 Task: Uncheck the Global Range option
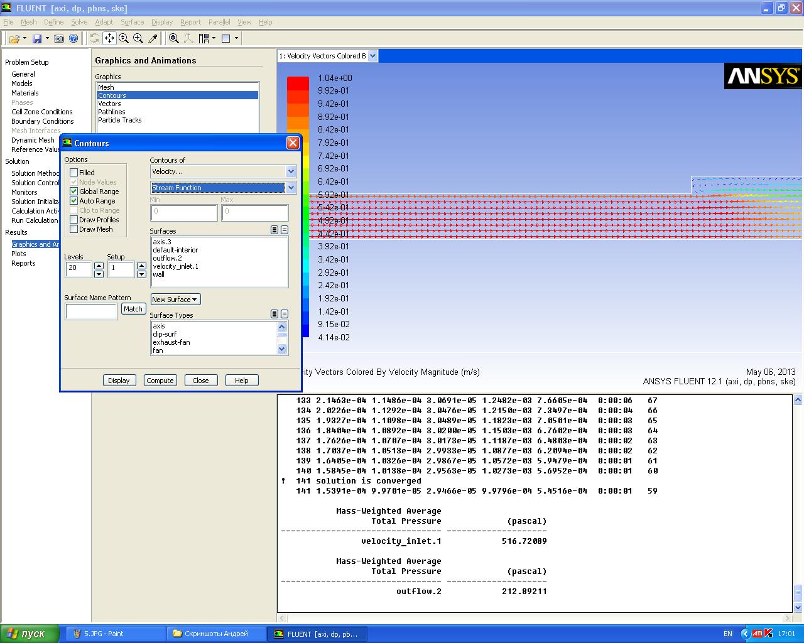pos(74,192)
